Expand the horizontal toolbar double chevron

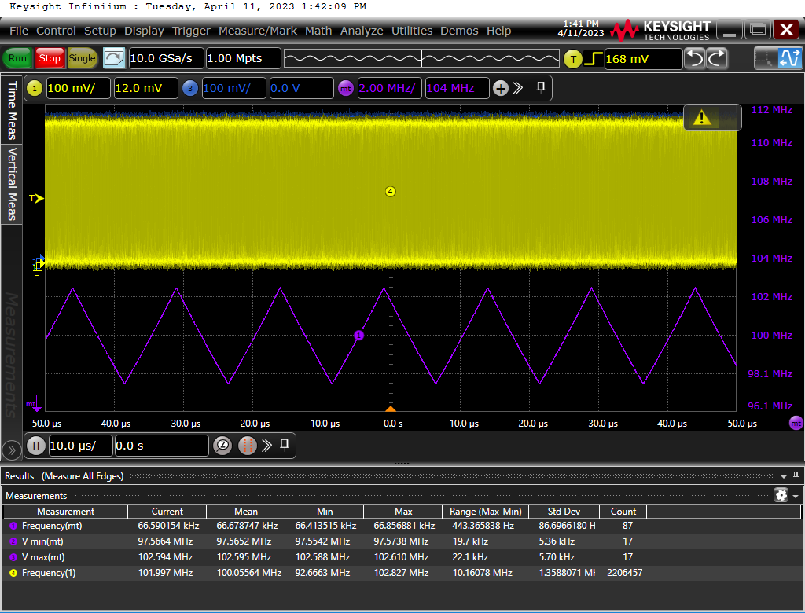[266, 446]
